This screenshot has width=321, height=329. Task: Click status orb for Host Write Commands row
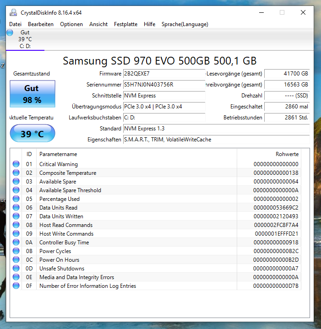16,233
